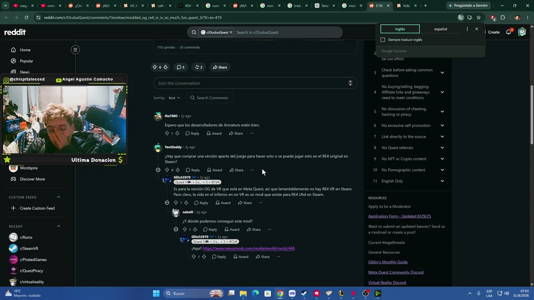Viewport: 534px width, 300px height.
Task: Downvote YeetDaddy's comment
Action: [x=178, y=170]
